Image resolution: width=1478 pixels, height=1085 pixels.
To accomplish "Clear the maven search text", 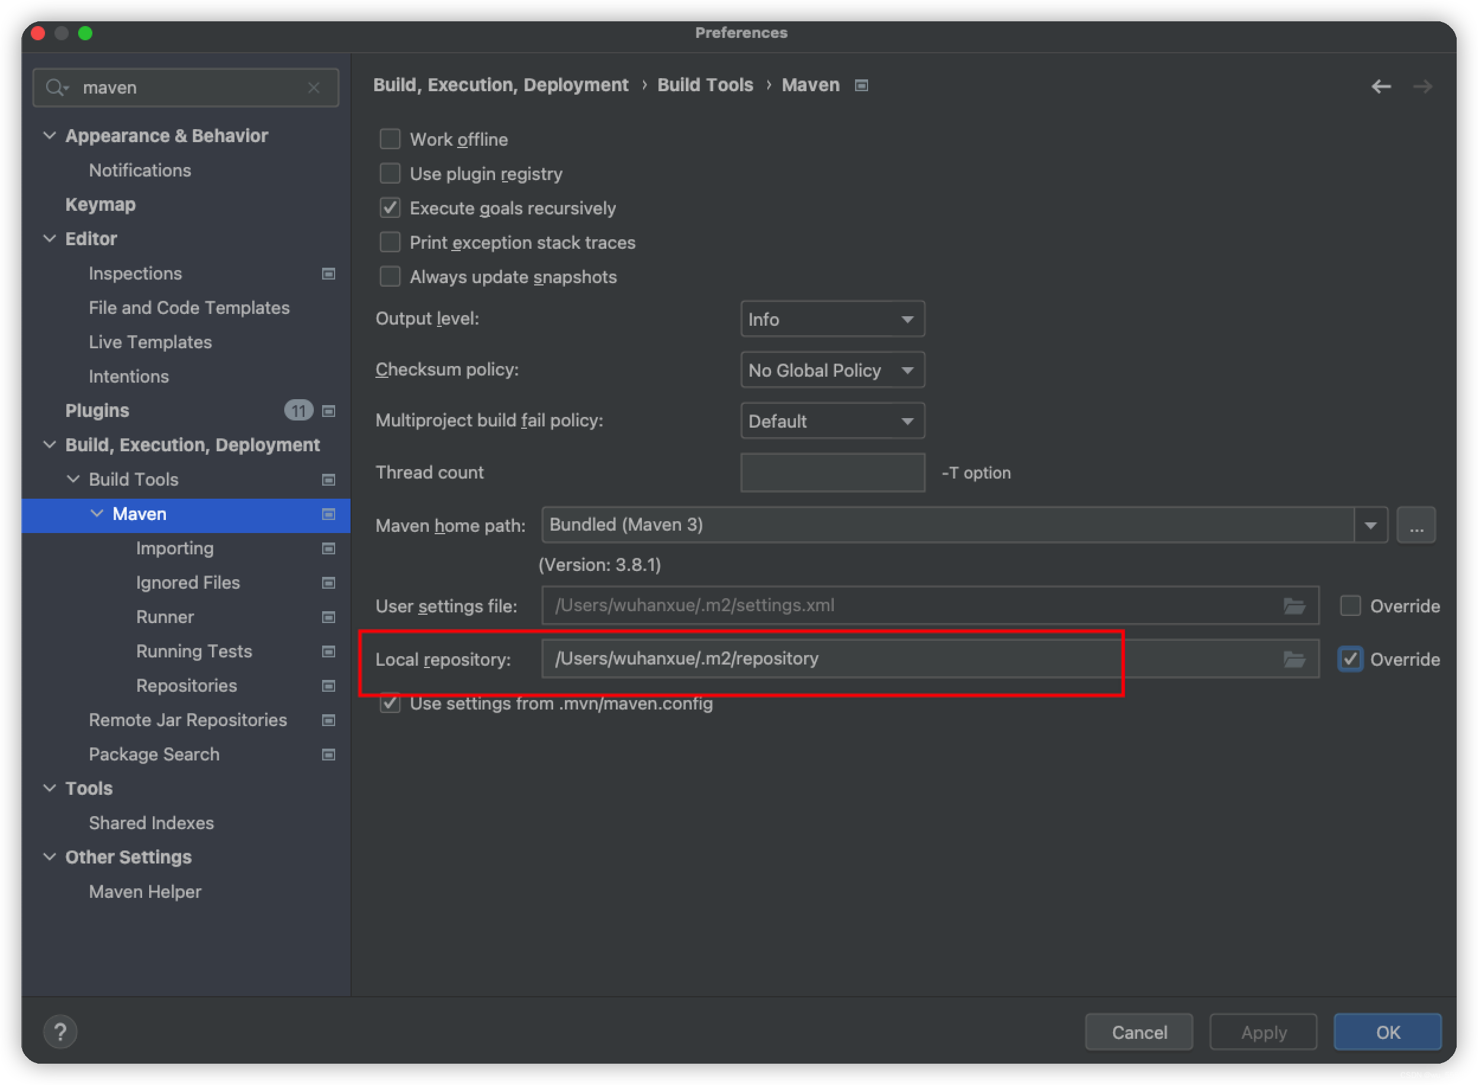I will click(314, 87).
